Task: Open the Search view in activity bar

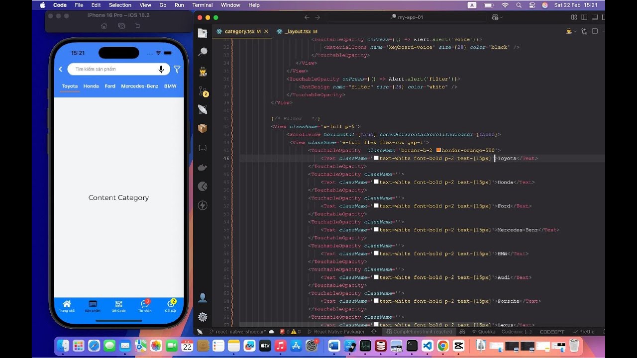Action: (x=203, y=52)
